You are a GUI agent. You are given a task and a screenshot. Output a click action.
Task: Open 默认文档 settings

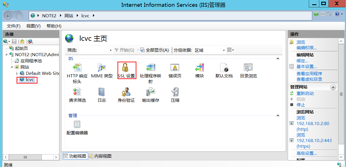click(x=224, y=70)
